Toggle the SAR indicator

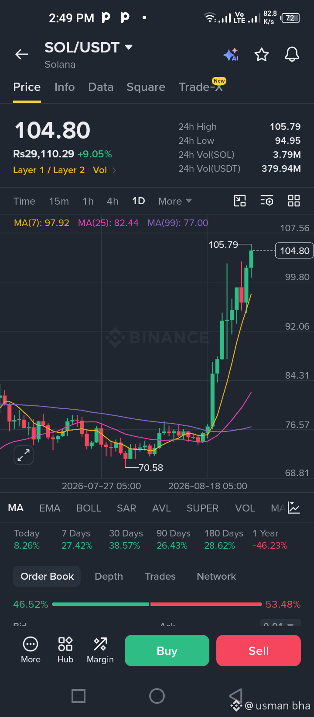126,508
